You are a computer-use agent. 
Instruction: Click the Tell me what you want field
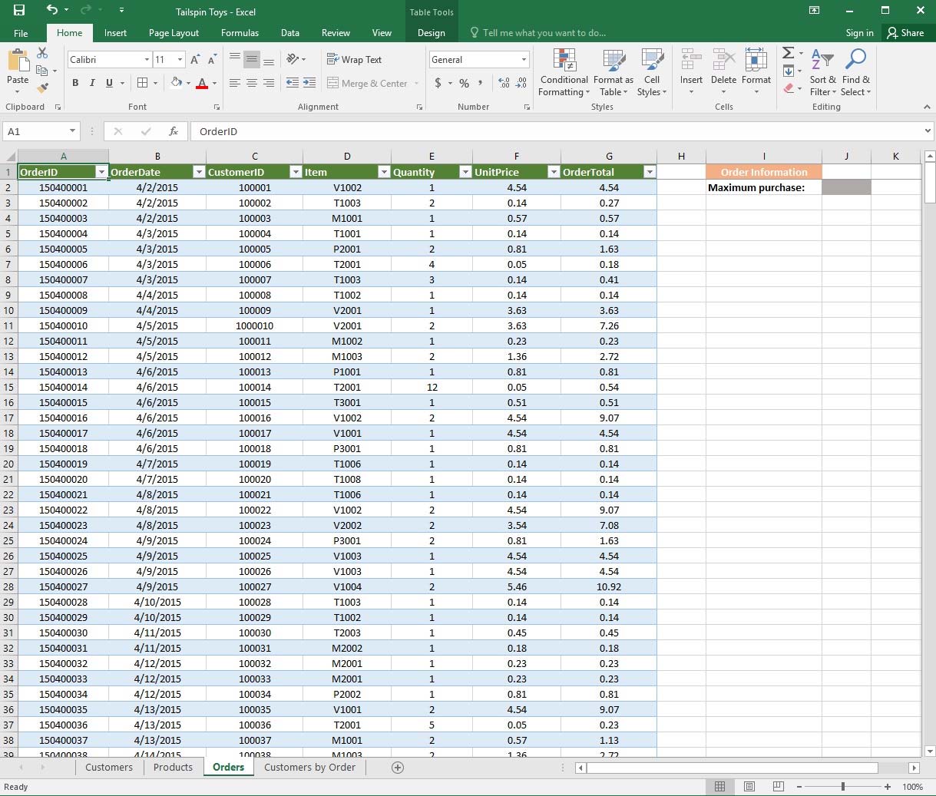pos(544,33)
